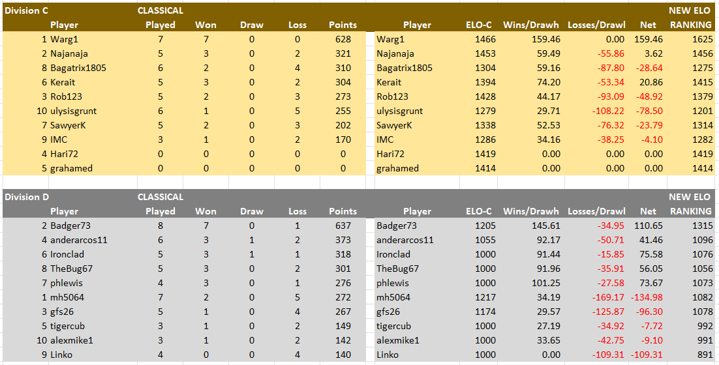Click Warg1's points cell showing 628
The height and width of the screenshot is (365, 719).
[x=343, y=39]
